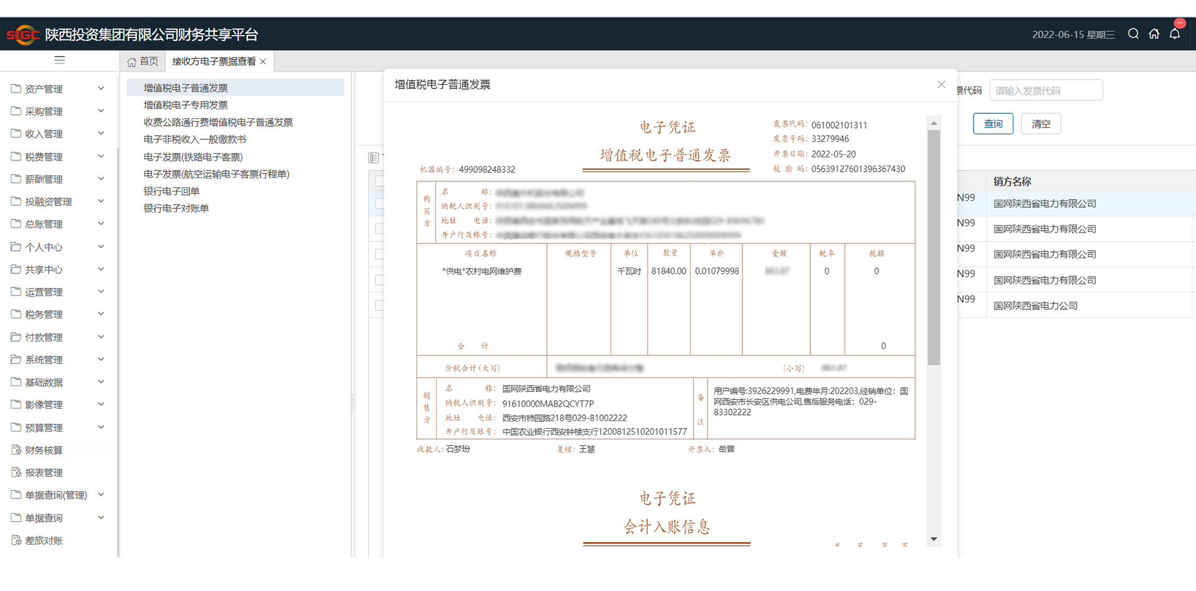Check the highlighted first row's checkbox

coord(379,203)
